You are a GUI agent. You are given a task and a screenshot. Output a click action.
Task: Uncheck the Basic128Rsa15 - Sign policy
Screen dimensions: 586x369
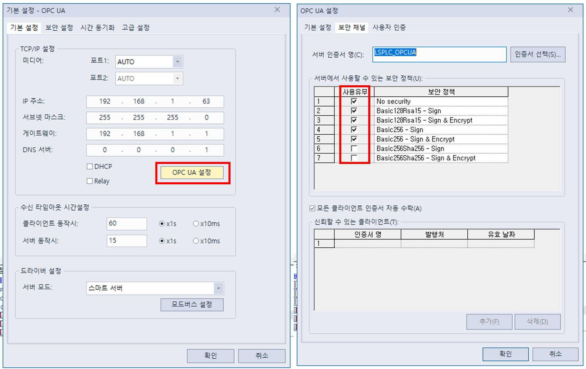354,110
